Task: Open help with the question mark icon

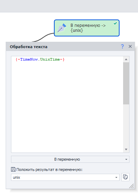Action: (x=122, y=46)
